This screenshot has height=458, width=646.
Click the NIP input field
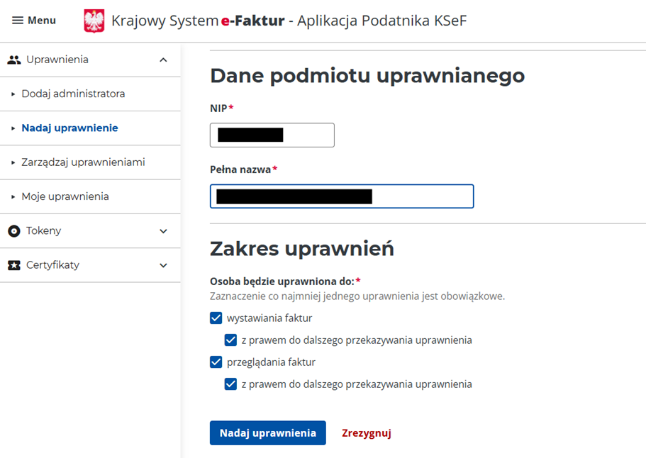(x=272, y=135)
